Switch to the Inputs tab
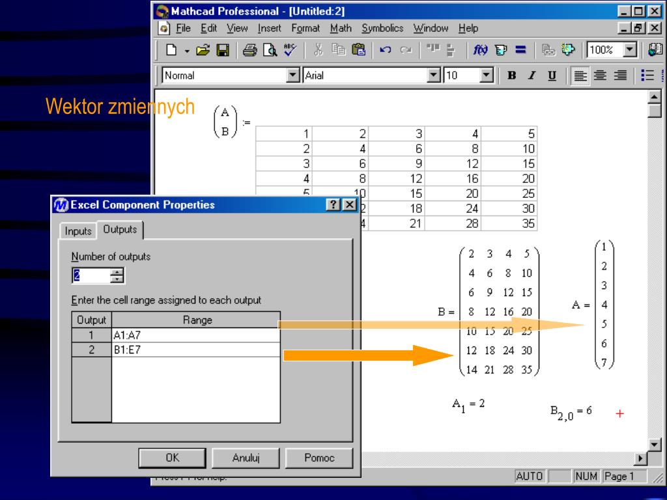The image size is (667, 500). click(78, 231)
